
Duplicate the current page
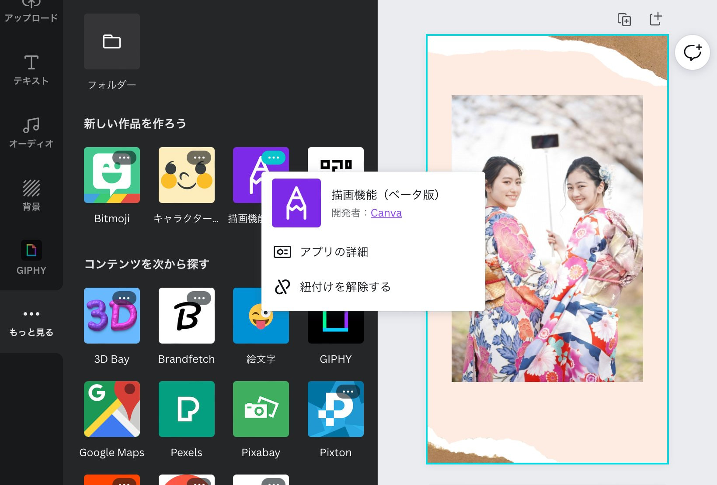(x=625, y=20)
